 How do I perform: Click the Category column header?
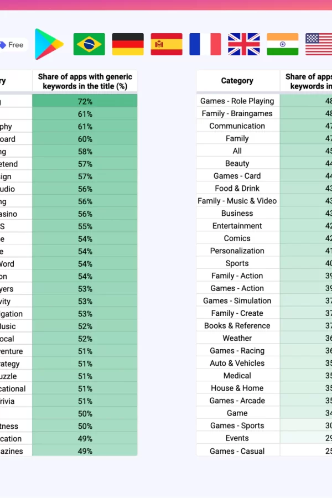(x=237, y=81)
